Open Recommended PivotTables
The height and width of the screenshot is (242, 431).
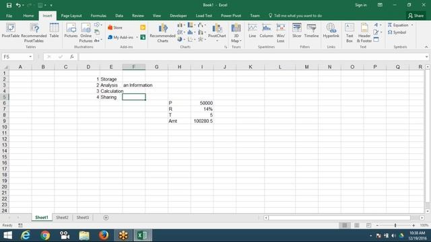coord(34,33)
